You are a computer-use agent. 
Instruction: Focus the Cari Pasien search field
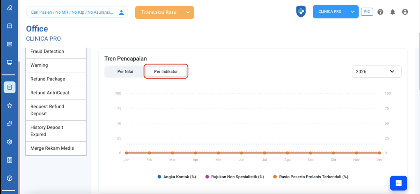72,12
